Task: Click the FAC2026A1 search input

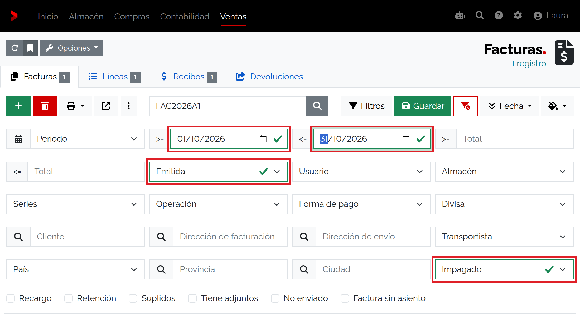Action: point(228,106)
